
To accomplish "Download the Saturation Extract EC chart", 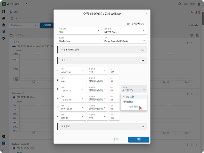I will (x=196, y=145).
